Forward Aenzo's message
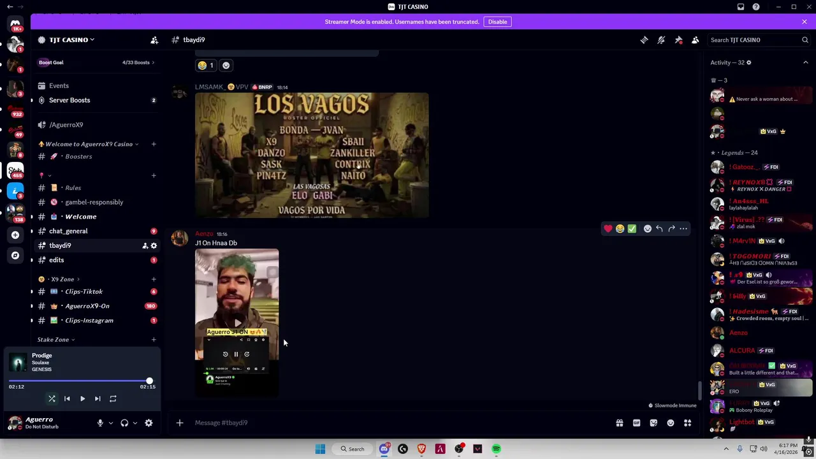 click(671, 228)
